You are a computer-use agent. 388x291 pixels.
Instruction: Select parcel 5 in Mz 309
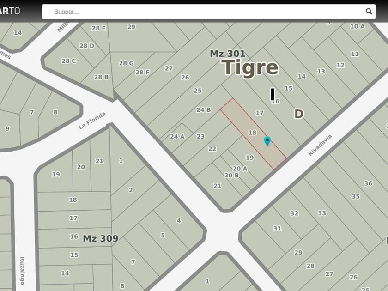point(163,235)
